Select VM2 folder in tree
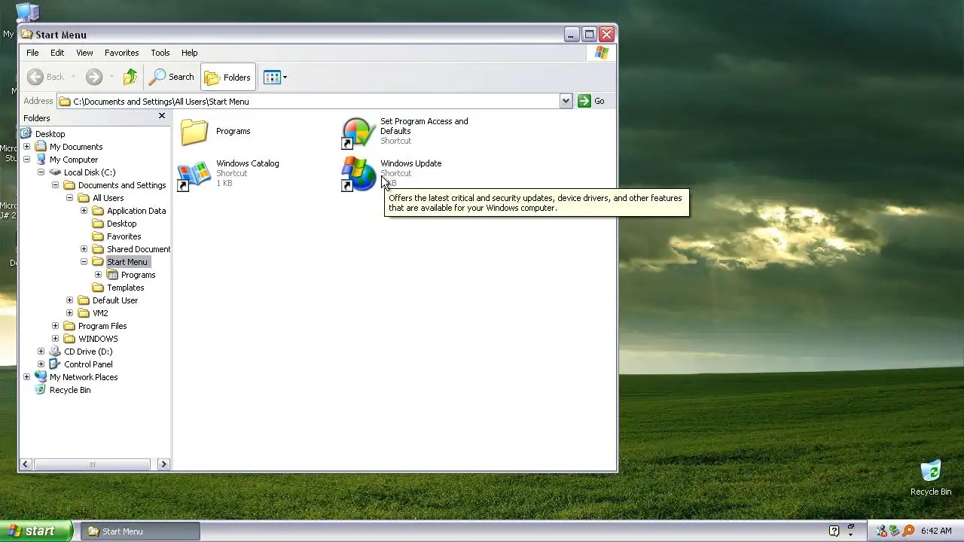 (100, 313)
